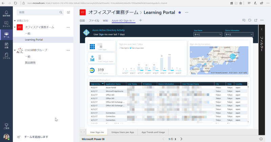This screenshot has width=271, height=142.
Task: Open Files icon in the left rail
Action: (x=6, y=56)
